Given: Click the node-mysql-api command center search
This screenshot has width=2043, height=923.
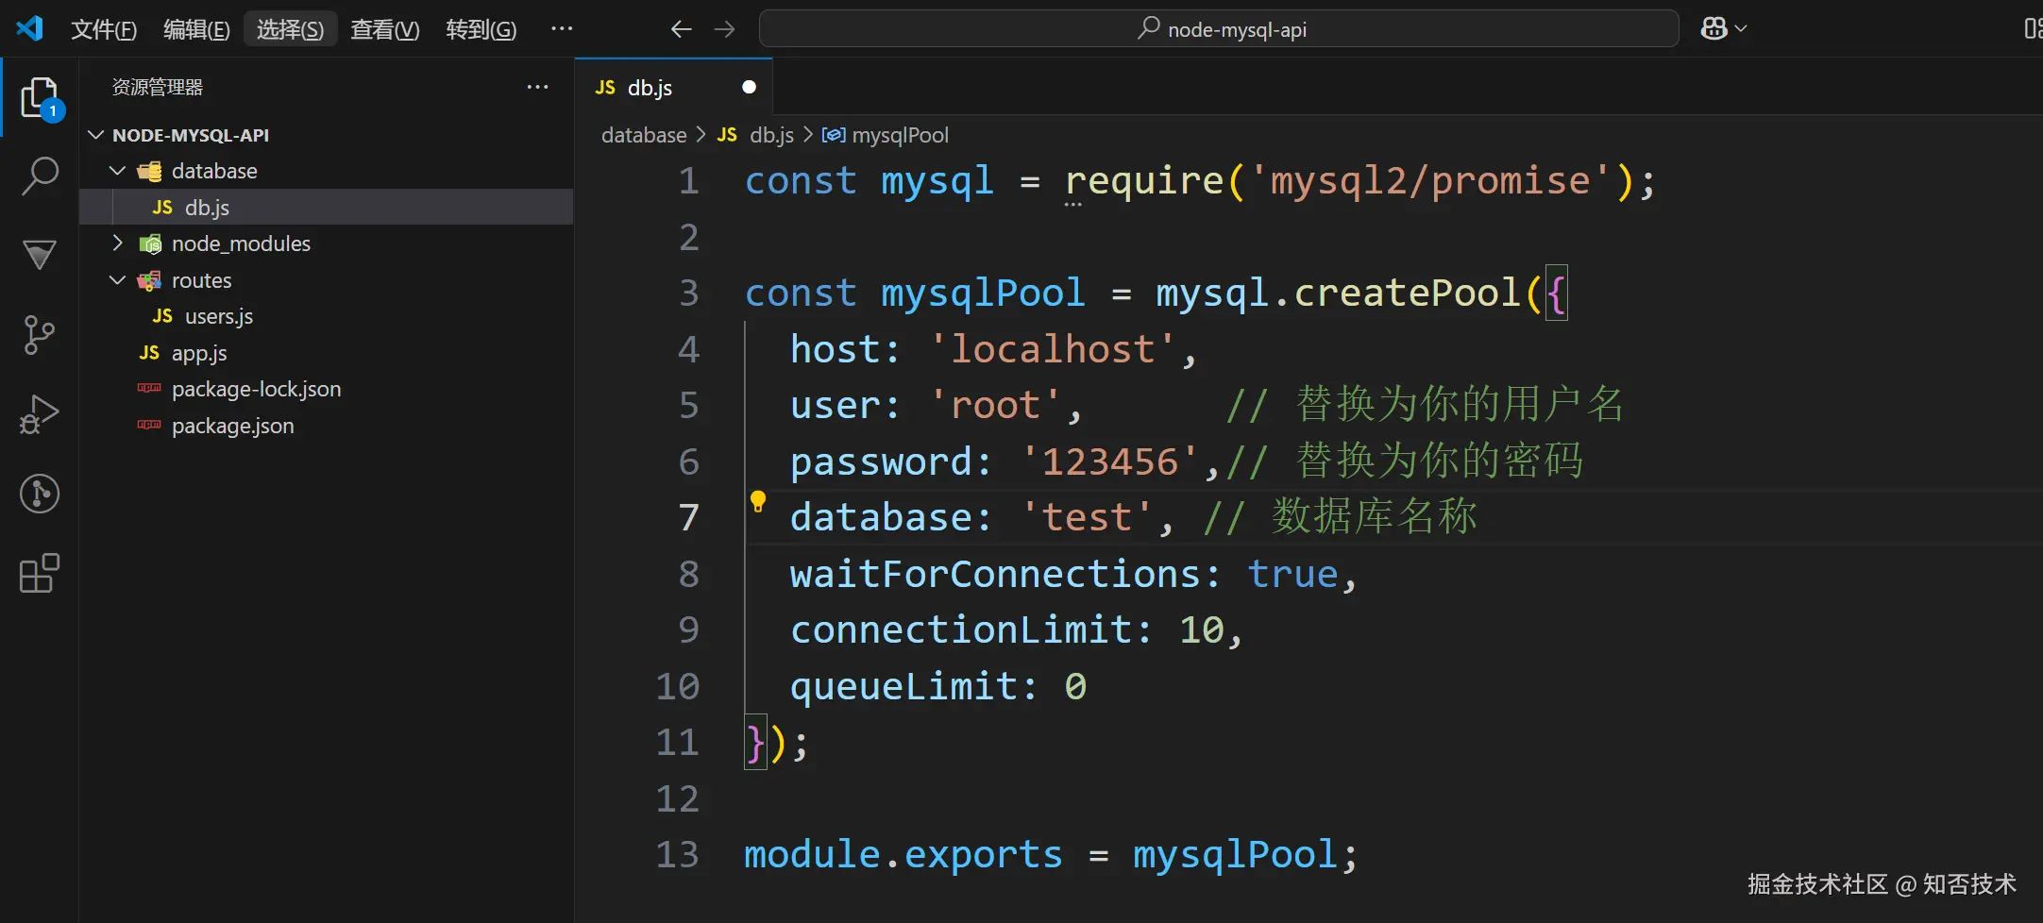Looking at the screenshot, I should tap(1219, 29).
